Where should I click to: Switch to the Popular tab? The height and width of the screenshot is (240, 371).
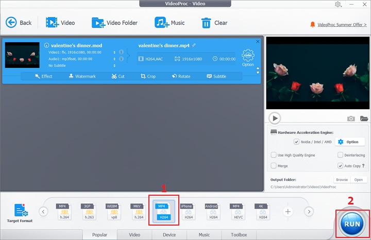(99, 234)
